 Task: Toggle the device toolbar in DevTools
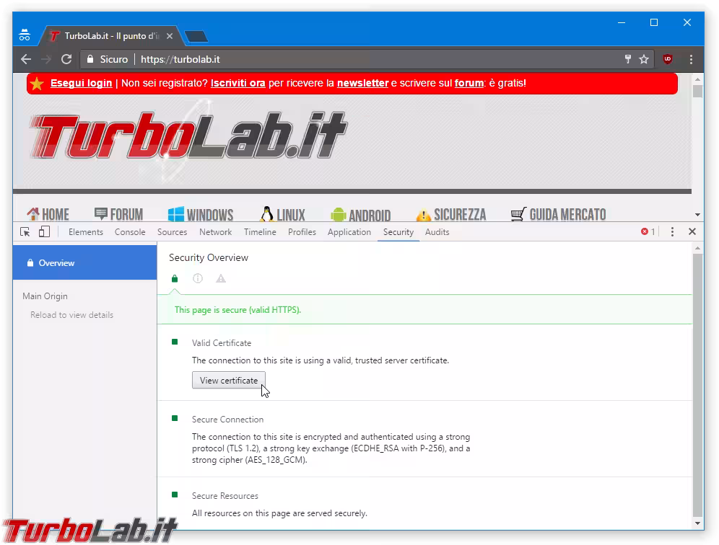pos(45,232)
